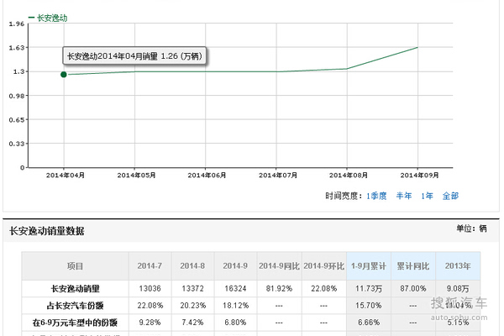Viewport: 504px width, 336px height.
Task: Click the 2014-9环比 column header
Action: click(323, 265)
